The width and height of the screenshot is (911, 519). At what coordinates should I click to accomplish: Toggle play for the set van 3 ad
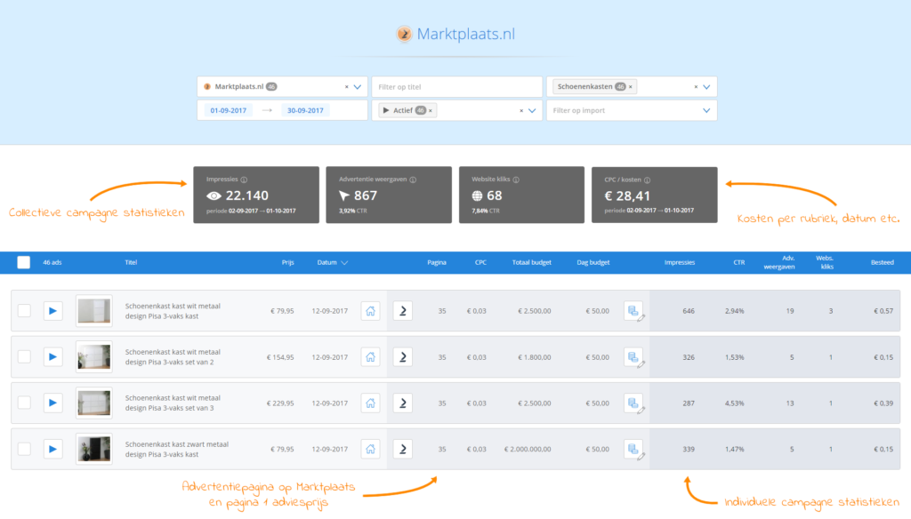52,403
